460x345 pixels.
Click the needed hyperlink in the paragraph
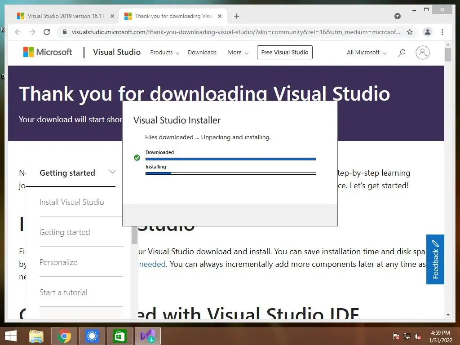coord(152,264)
